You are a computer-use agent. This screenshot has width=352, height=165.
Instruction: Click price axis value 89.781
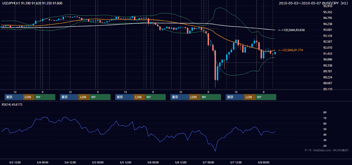pyautogui.click(x=328, y=71)
